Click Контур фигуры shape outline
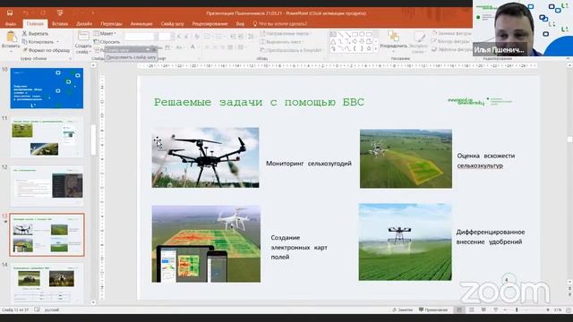The image size is (573, 322). pos(451,41)
